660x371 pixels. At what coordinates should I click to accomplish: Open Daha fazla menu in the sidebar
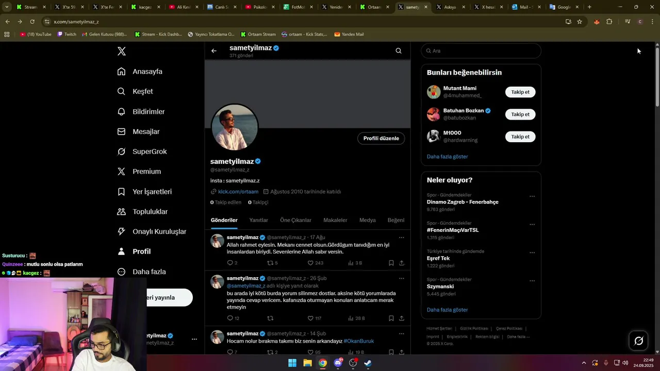141,272
